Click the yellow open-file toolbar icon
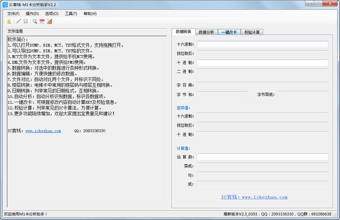This screenshot has width=340, height=220. click(x=9, y=21)
